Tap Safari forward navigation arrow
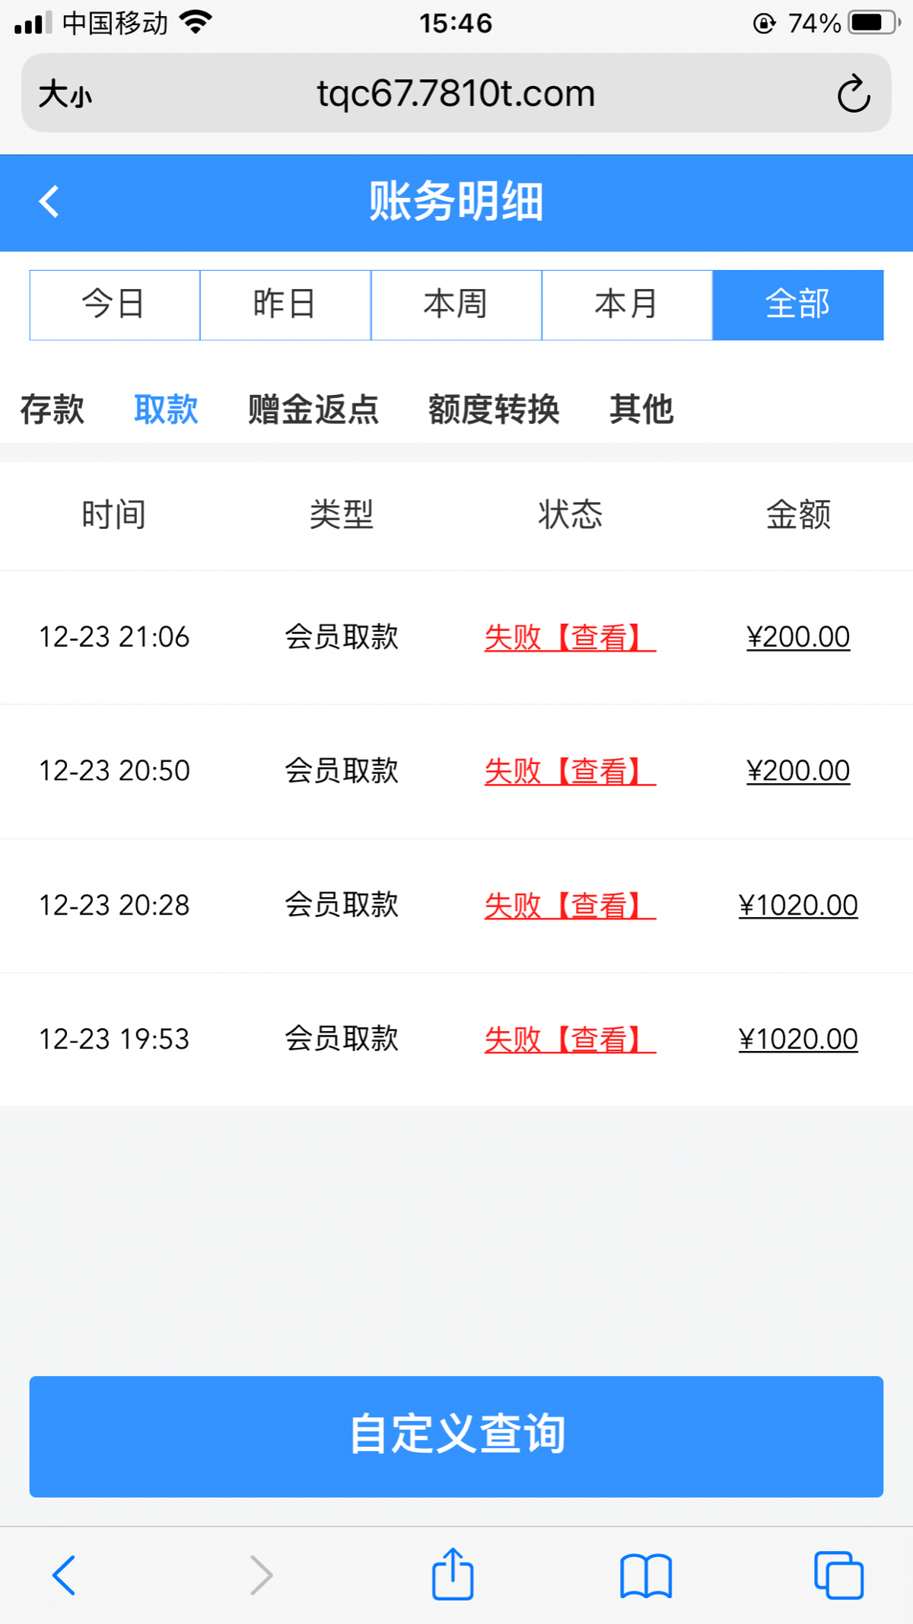This screenshot has width=913, height=1624. pyautogui.click(x=261, y=1575)
